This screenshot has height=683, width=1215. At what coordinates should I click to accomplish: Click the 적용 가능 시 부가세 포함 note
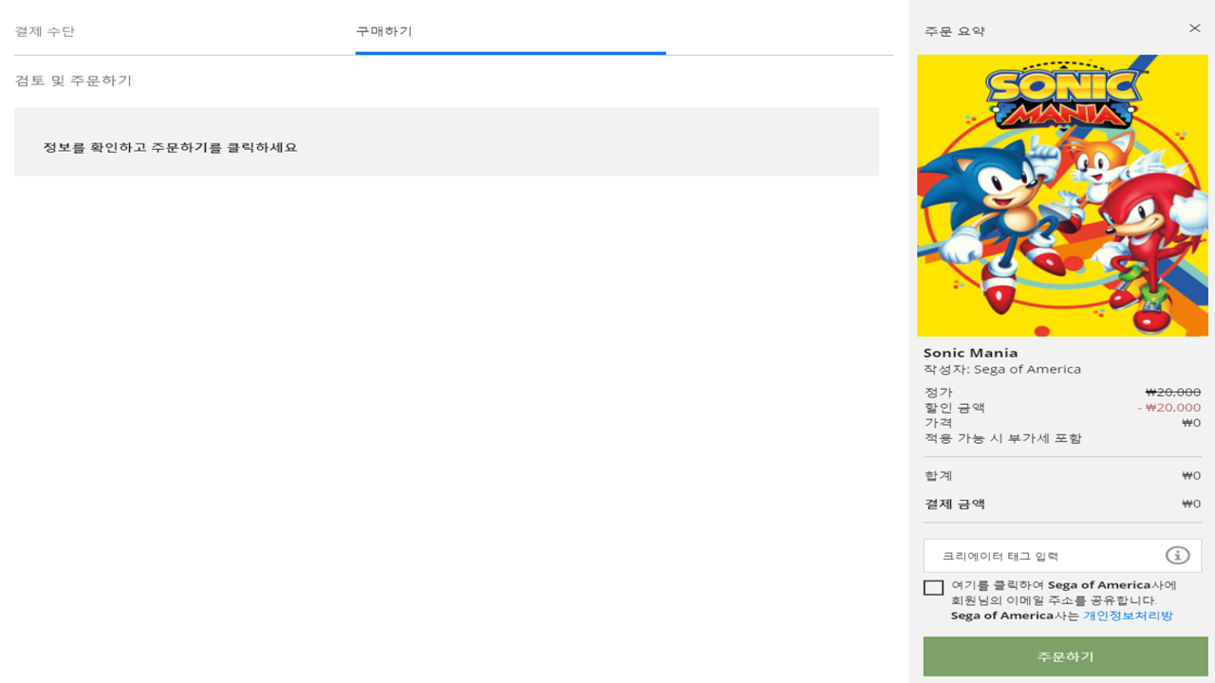(x=1002, y=438)
